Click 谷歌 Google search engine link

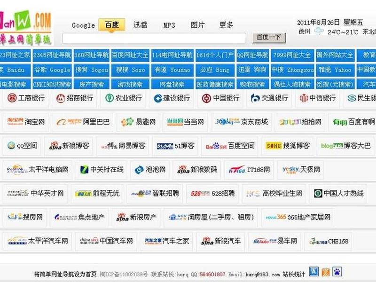52,70
